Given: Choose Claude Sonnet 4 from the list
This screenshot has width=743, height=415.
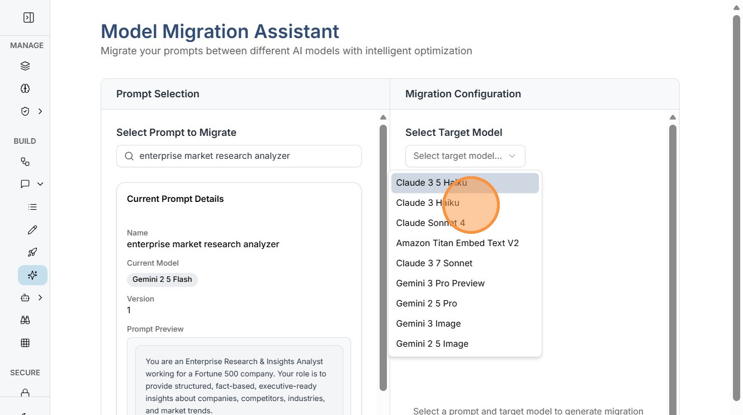Looking at the screenshot, I should [x=430, y=223].
